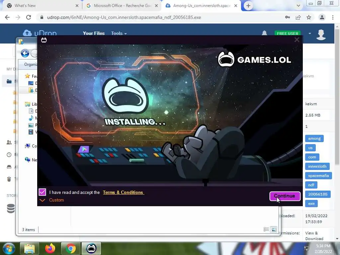Select the 'ndf' tag
This screenshot has width=340, height=255.
tap(311, 185)
